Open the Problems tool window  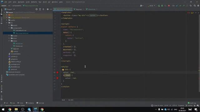coord(30,103)
